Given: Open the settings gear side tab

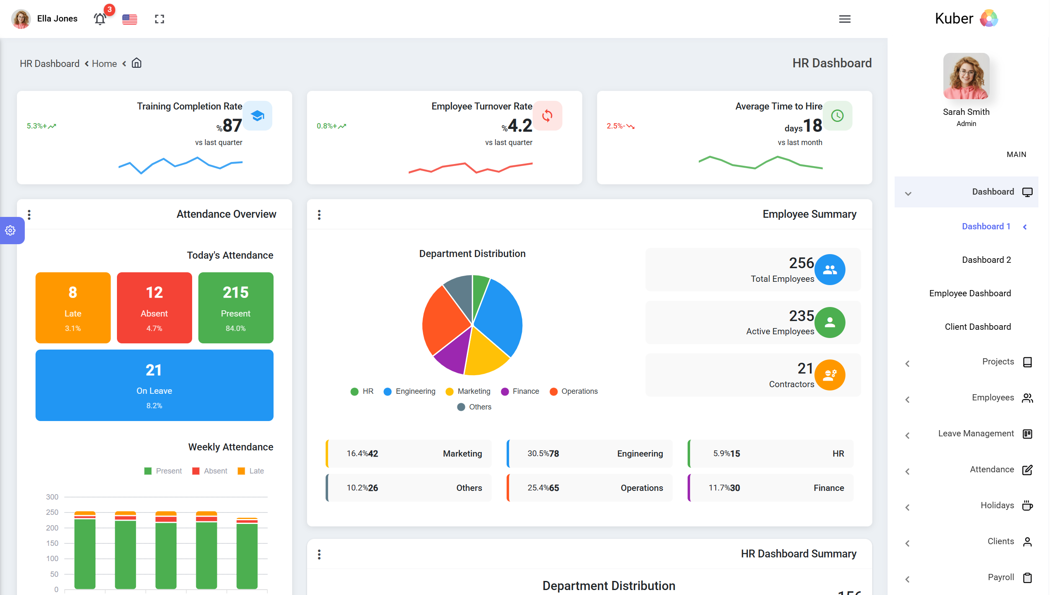Looking at the screenshot, I should pyautogui.click(x=11, y=230).
